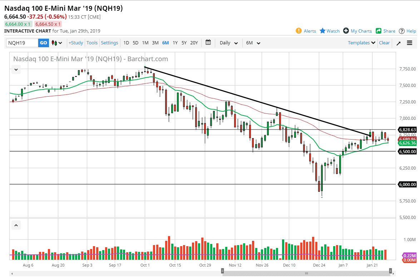This screenshot has height=278, width=420.
Task: Open the contract expiration calendar icon
Action: click(208, 43)
